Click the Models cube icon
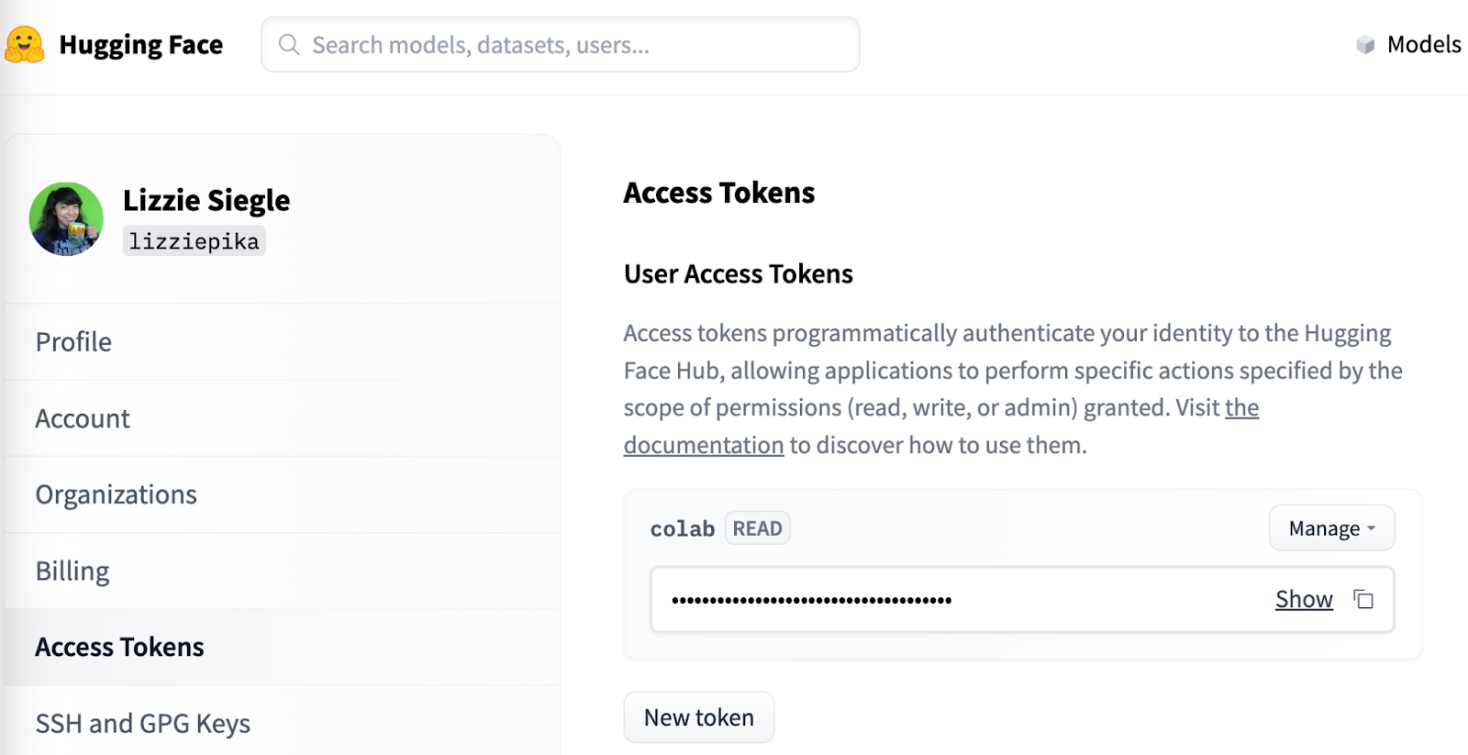The height and width of the screenshot is (755, 1468). point(1365,44)
